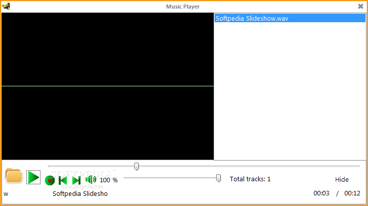368x206 pixels.
Task: Click the seek bar thumb
Action: [136, 167]
